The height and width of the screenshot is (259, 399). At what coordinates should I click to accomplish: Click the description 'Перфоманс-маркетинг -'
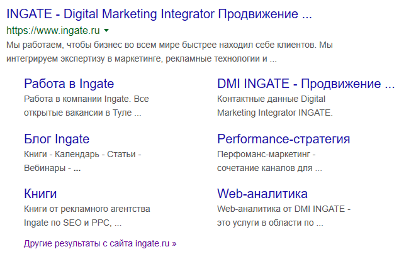pyautogui.click(x=266, y=154)
